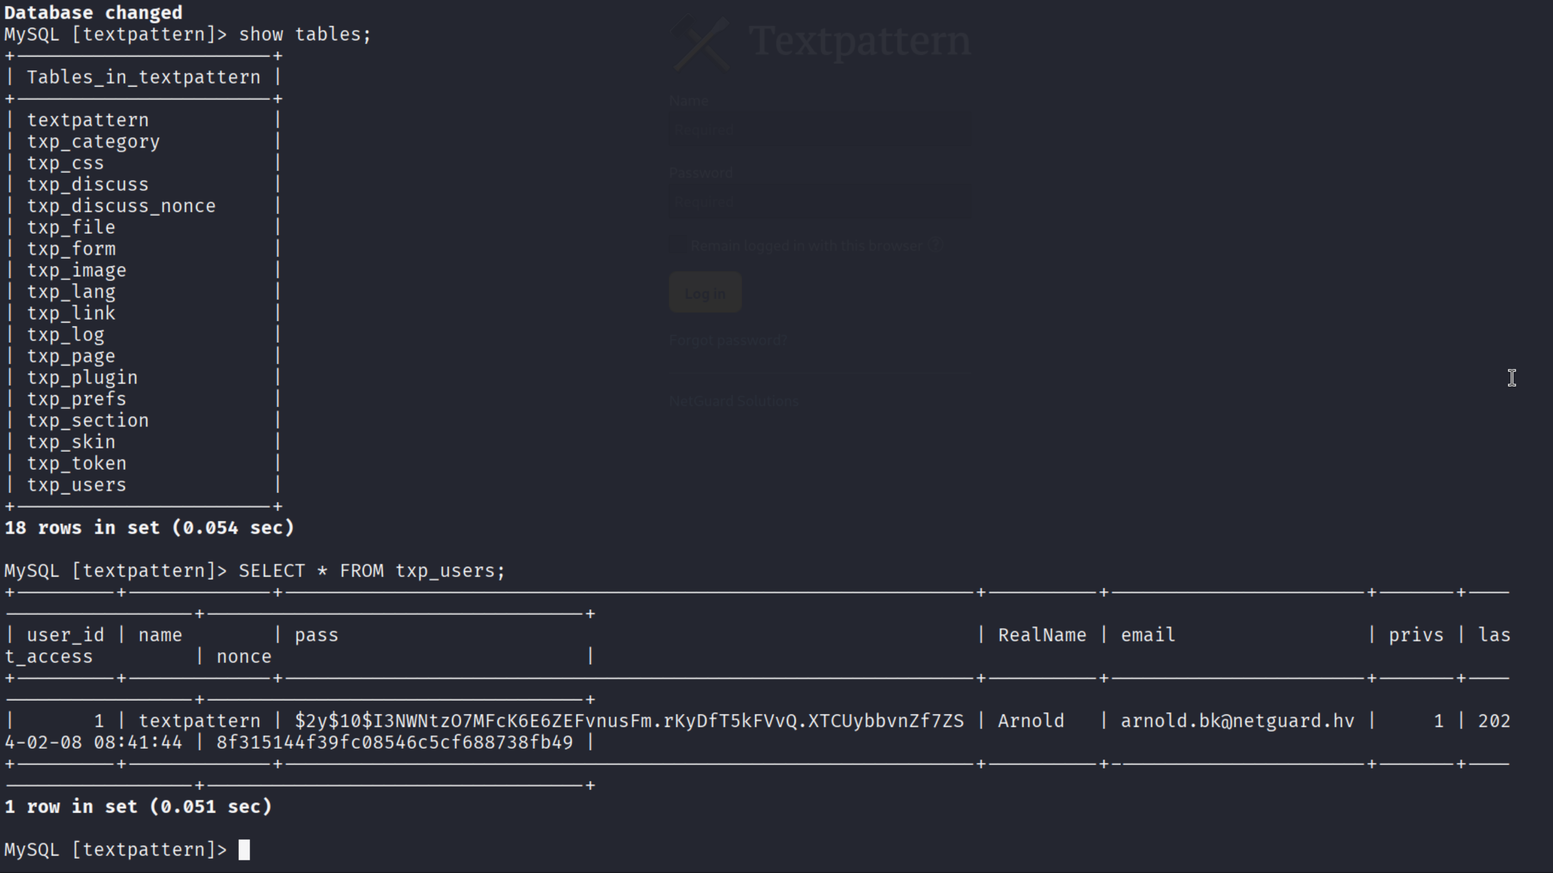Viewport: 1553px width, 873px height.
Task: Select the txp_discuss_nonce table name
Action: click(121, 206)
